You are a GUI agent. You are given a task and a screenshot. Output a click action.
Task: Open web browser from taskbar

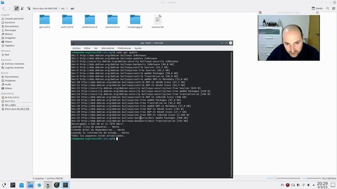coord(39,185)
